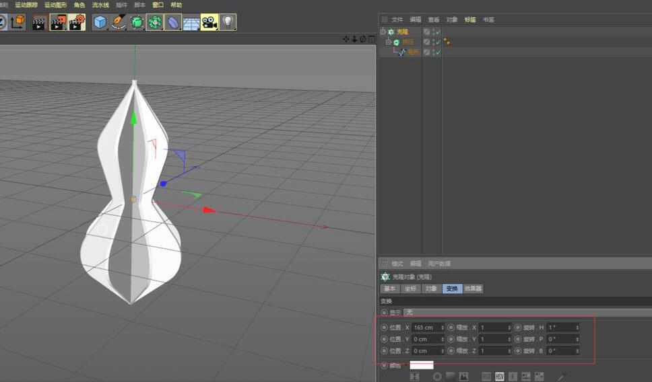This screenshot has width=652, height=382.
Task: Click Render to Picture Viewer icon
Action: (58, 22)
